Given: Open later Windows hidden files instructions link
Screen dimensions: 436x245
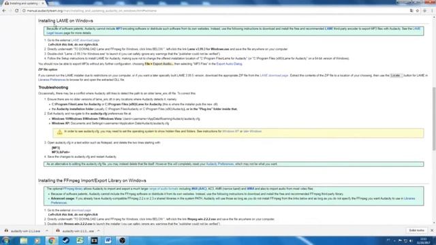Looking at the screenshot, I should coord(253,131).
